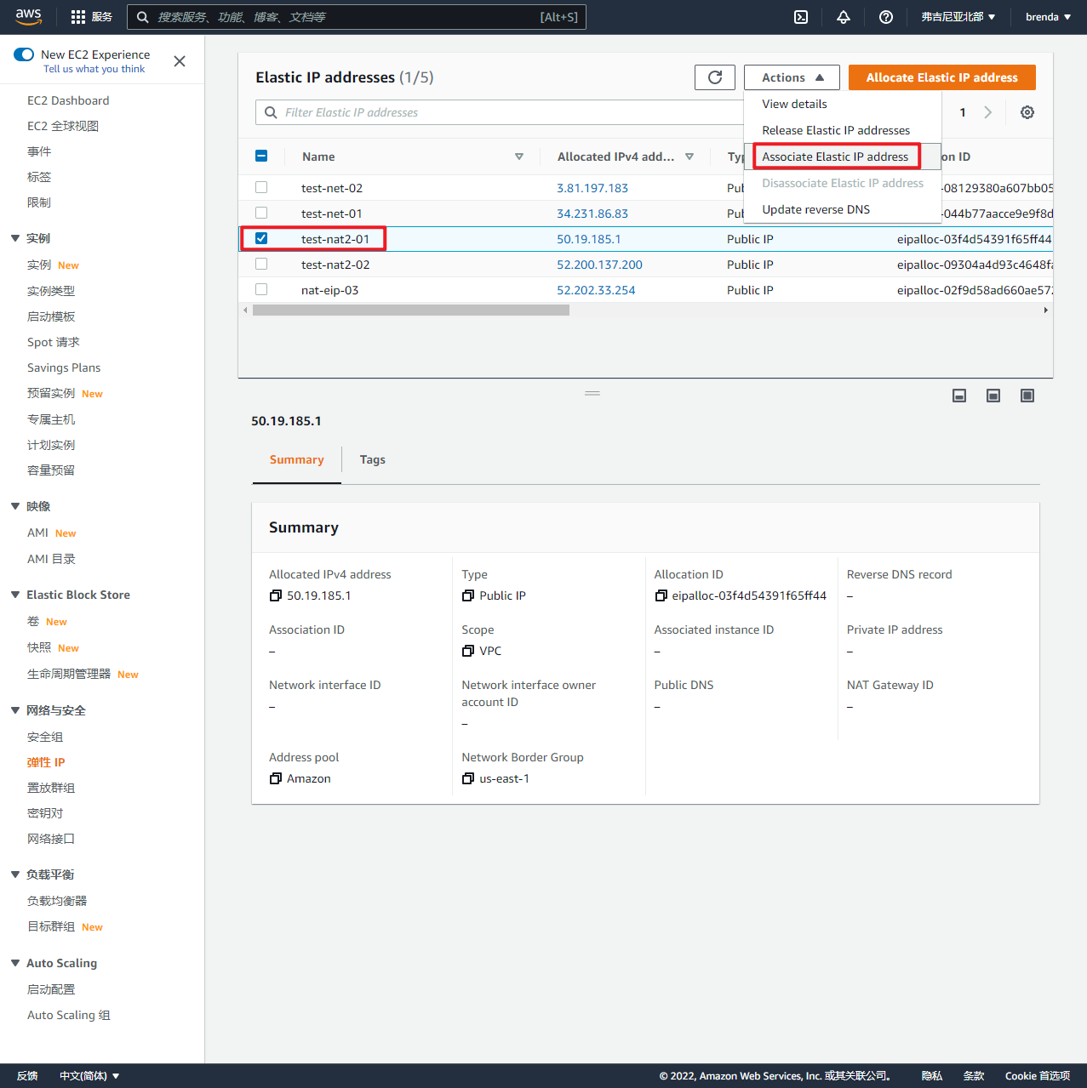The width and height of the screenshot is (1087, 1088).
Task: Expand the details pane to full
Action: click(1027, 396)
